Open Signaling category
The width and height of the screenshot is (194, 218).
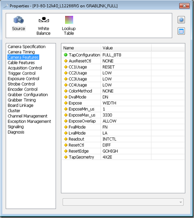[x=16, y=127]
